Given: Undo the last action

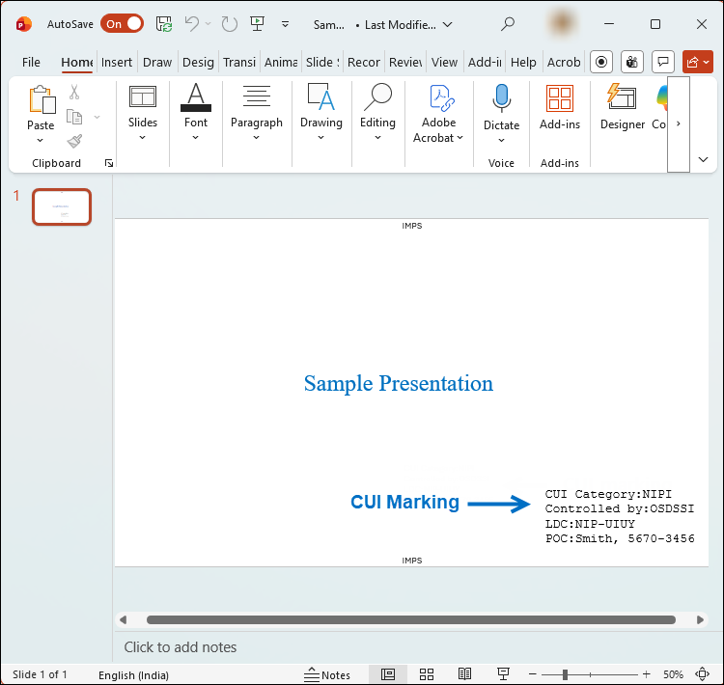Looking at the screenshot, I should coord(192,24).
